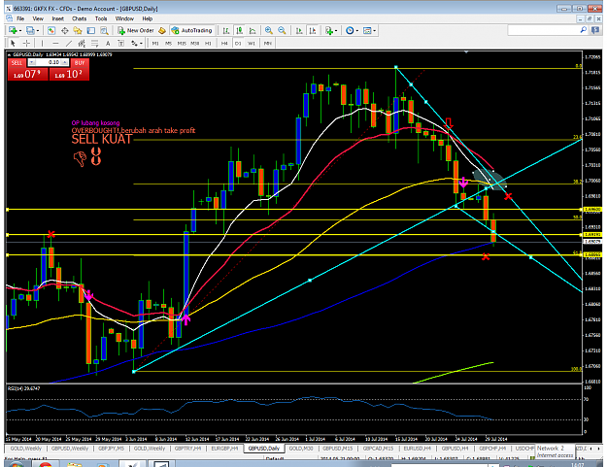The image size is (607, 467).
Task: Expand the templates dropdown arrow
Action: pyautogui.click(x=374, y=30)
